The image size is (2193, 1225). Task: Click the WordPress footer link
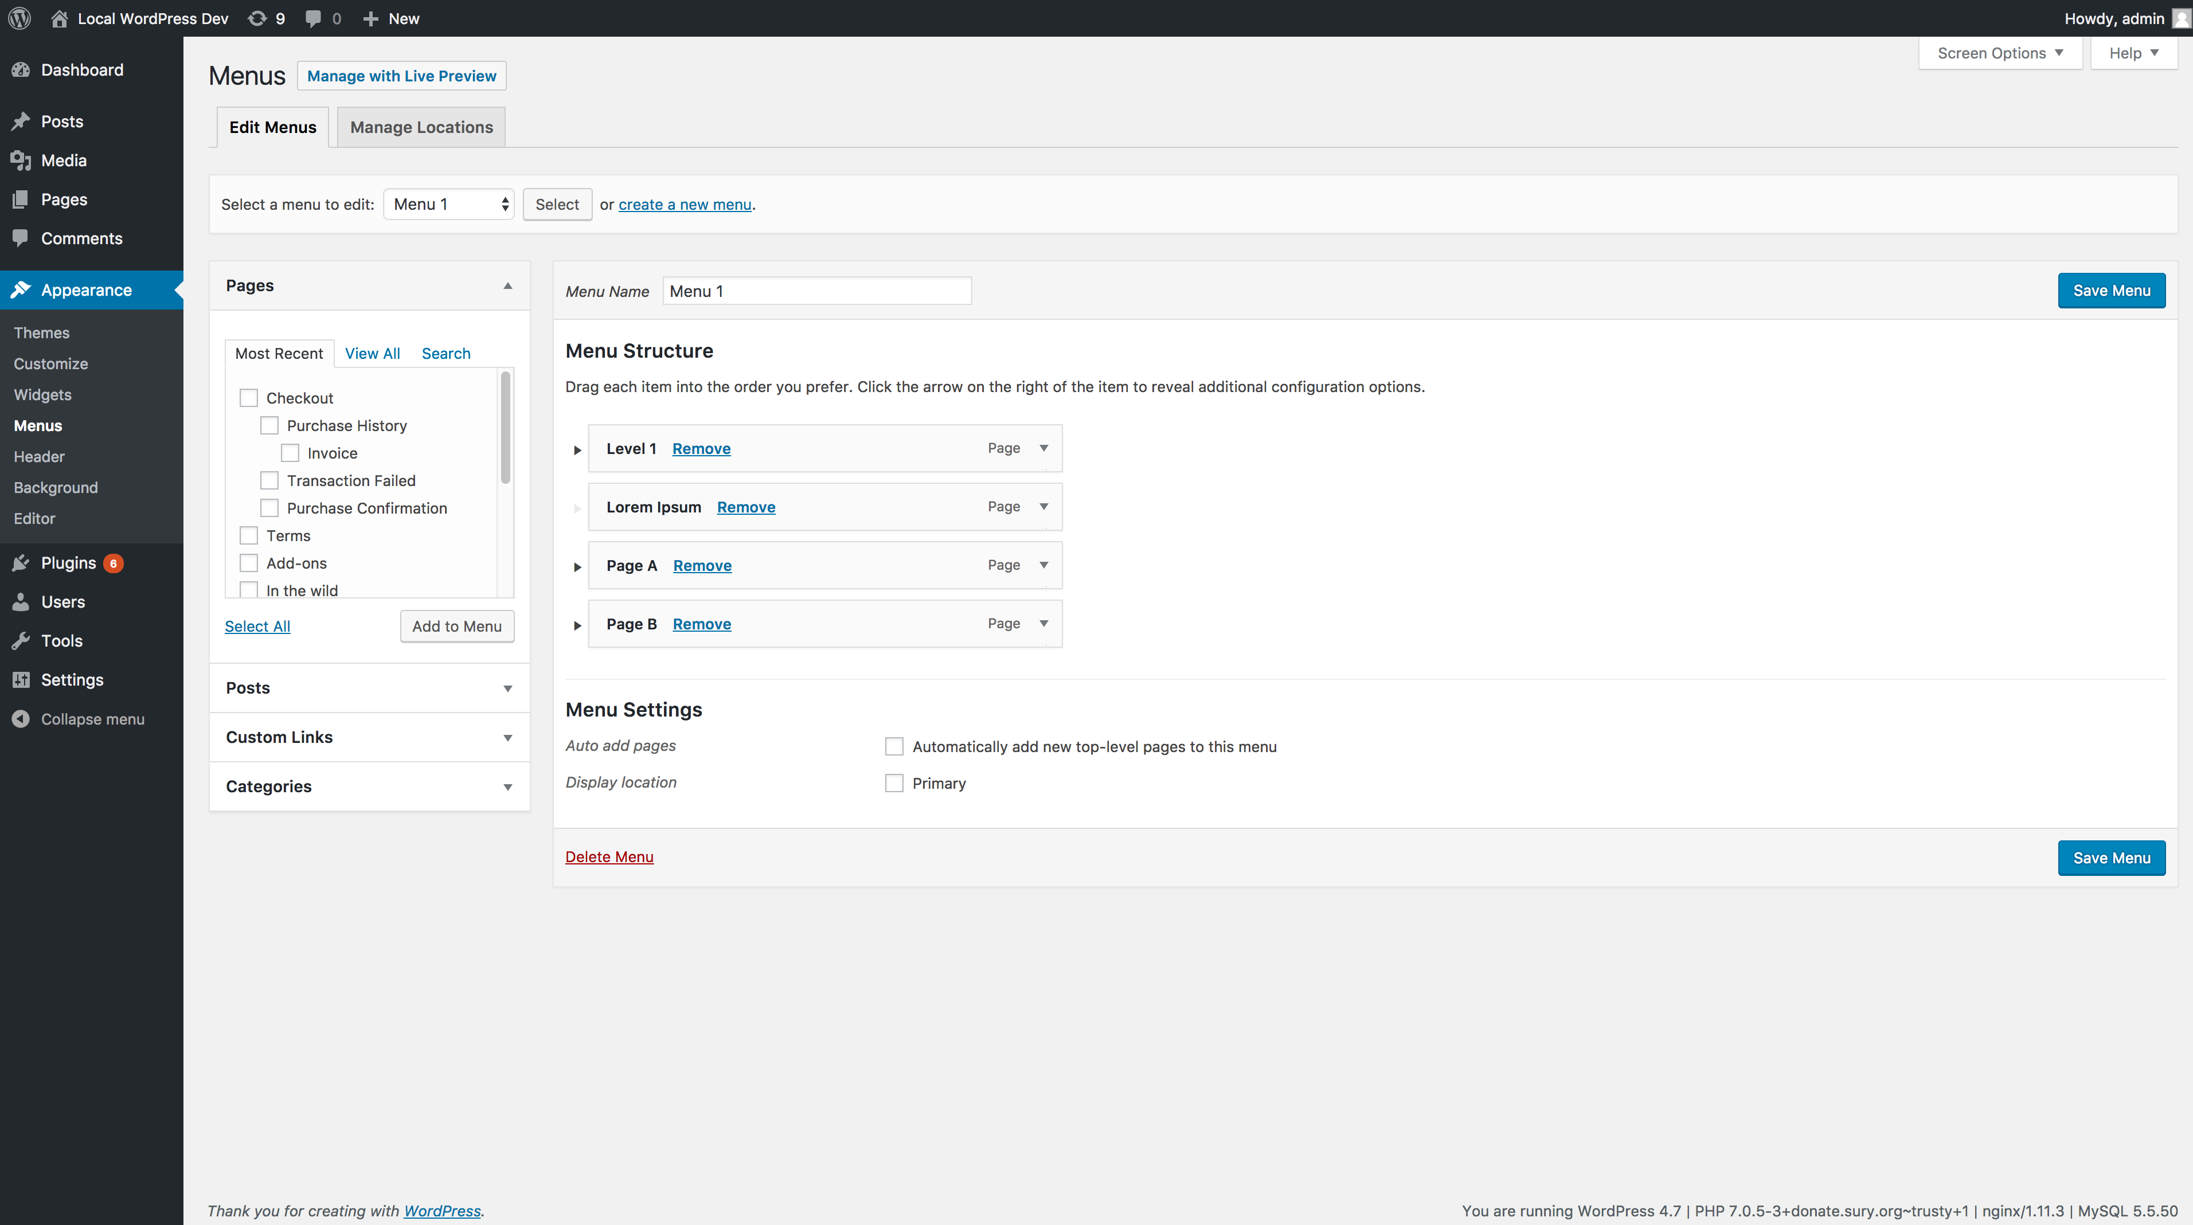pyautogui.click(x=442, y=1211)
